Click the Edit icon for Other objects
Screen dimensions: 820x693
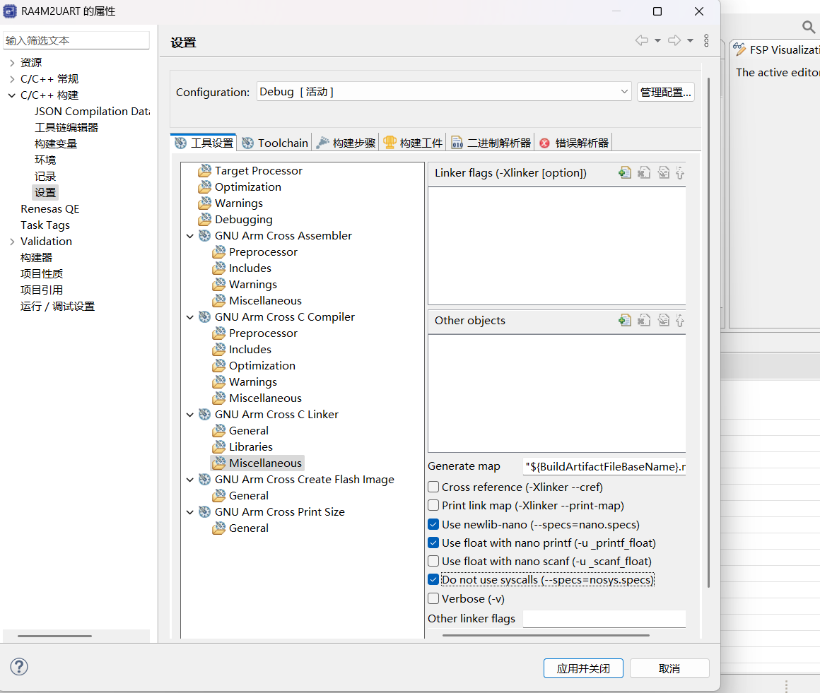664,321
